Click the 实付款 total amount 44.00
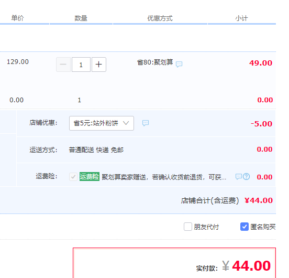 (251, 266)
